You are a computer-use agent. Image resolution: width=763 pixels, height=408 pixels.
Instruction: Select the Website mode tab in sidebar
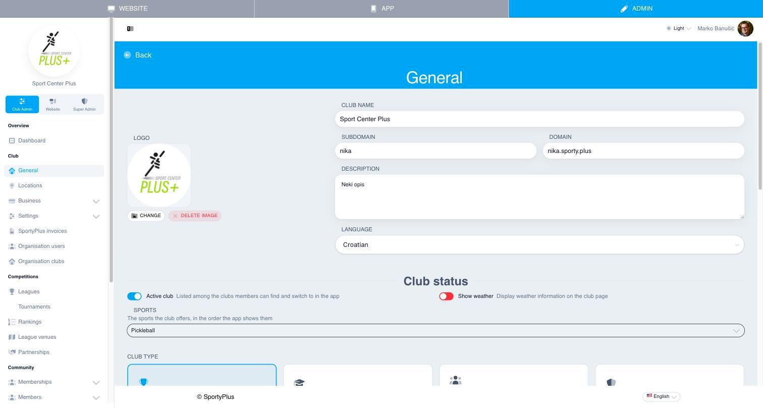(x=52, y=105)
